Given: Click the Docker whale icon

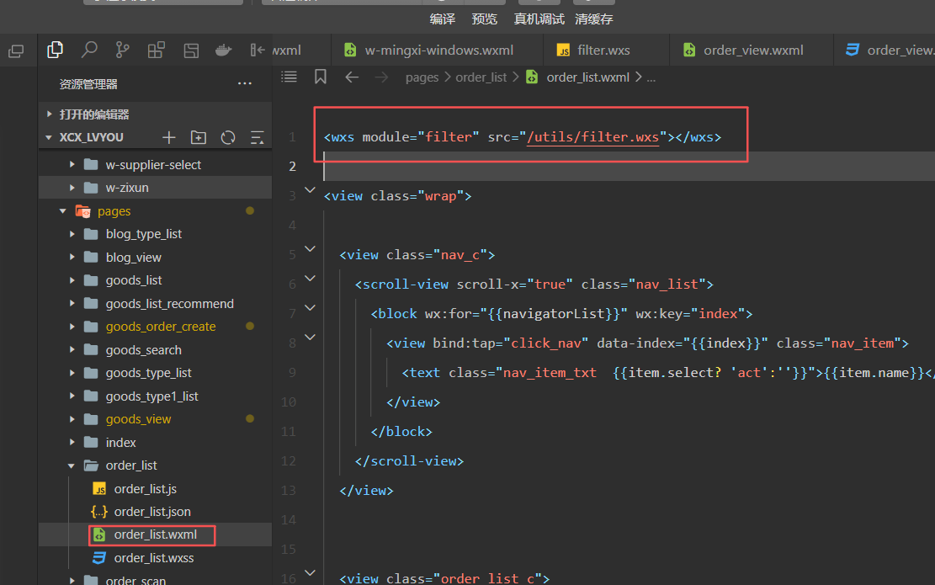Looking at the screenshot, I should [x=223, y=51].
